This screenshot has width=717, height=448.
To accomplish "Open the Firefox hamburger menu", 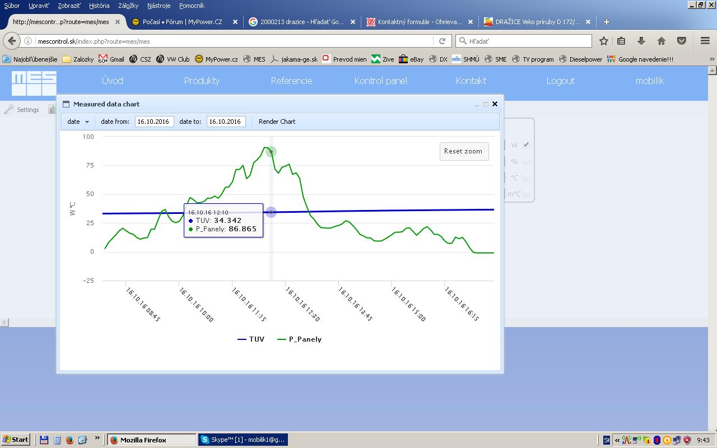I will [x=705, y=41].
